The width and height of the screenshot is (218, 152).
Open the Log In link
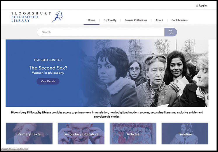pos(203,6)
